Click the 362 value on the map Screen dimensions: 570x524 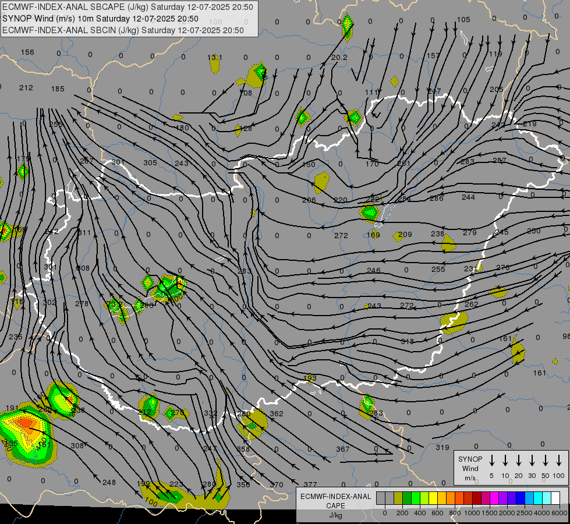pyautogui.click(x=277, y=413)
